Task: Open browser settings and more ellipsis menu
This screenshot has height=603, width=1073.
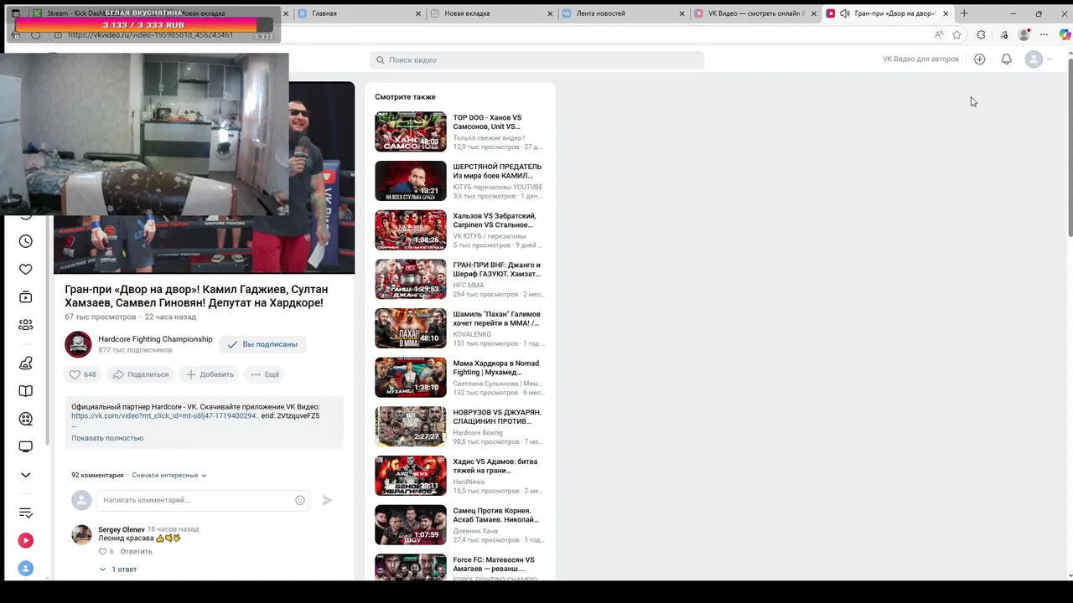Action: pyautogui.click(x=1044, y=34)
